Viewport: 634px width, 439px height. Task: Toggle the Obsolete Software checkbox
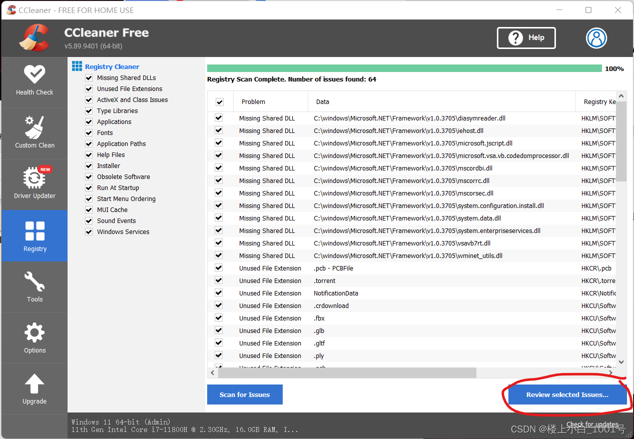point(89,177)
